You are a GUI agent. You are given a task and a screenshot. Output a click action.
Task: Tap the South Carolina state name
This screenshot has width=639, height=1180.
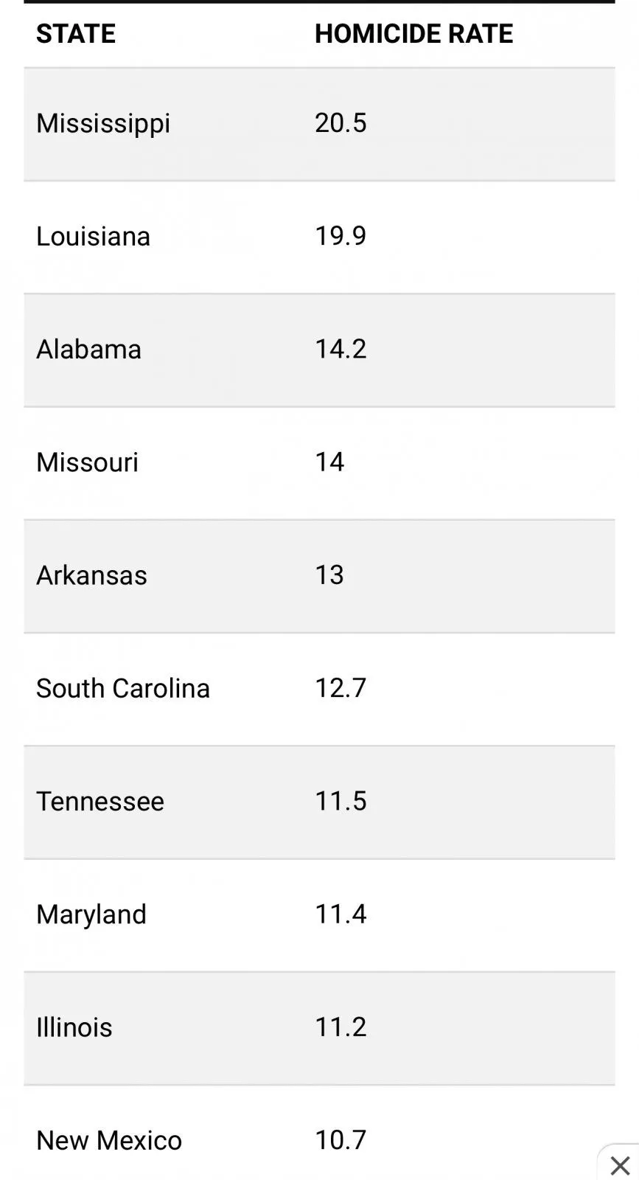coord(123,688)
